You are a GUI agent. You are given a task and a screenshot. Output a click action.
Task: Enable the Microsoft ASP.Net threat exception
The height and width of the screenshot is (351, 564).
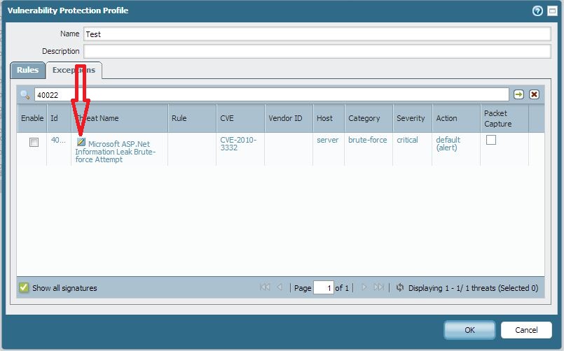(x=34, y=142)
